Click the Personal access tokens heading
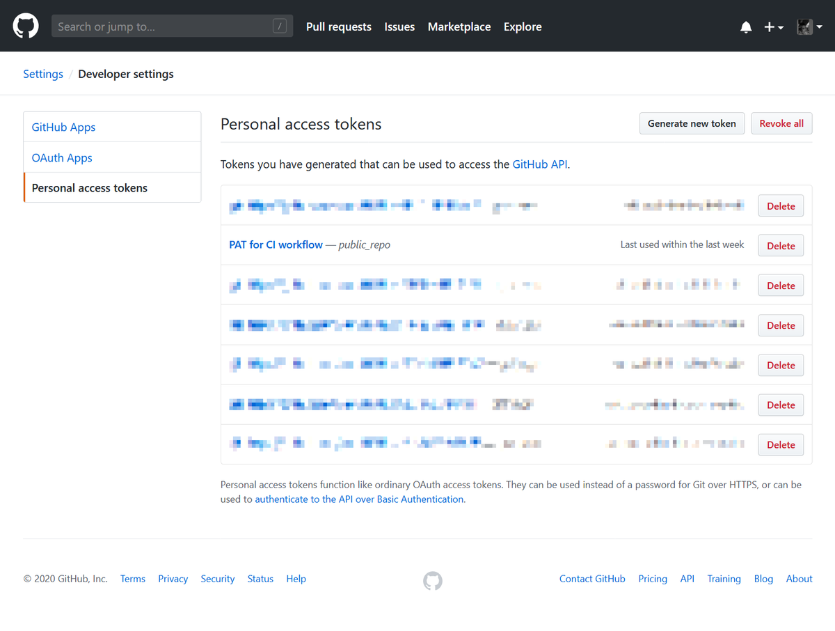Viewport: 835px width, 631px height. click(x=301, y=124)
